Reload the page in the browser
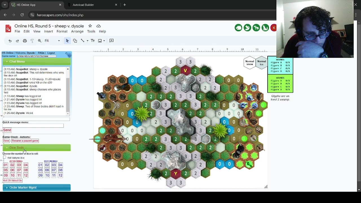The height and width of the screenshot is (203, 361). 22,15
